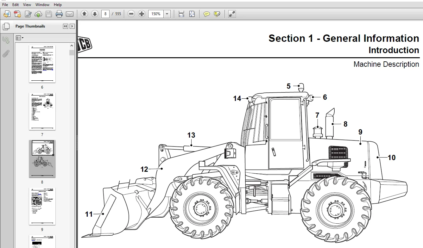Screen dimensions: 423x248
Task: Go to next page with down arrow
Action: click(x=94, y=14)
